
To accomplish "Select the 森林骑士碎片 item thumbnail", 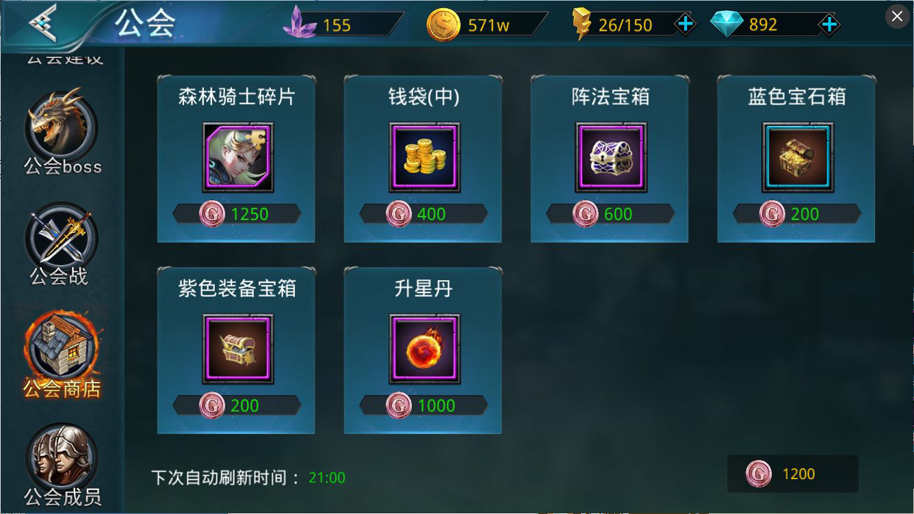I will coord(238,157).
